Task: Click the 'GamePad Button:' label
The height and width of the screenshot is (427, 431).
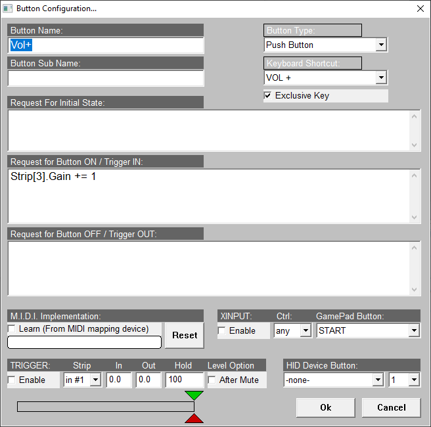Action: point(350,316)
